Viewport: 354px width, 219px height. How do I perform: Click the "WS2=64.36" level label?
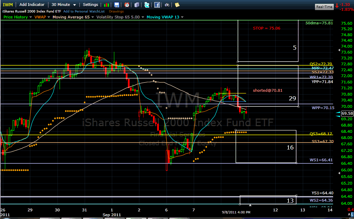(321, 200)
